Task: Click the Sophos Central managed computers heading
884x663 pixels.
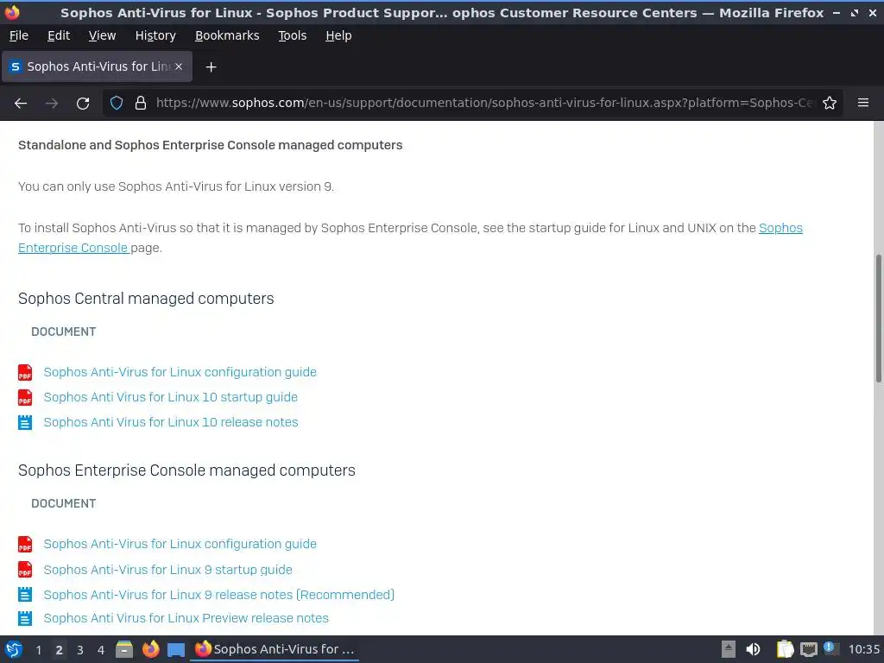Action: (146, 298)
